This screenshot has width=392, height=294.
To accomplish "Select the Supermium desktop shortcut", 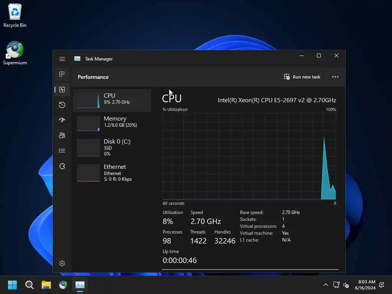I will tap(15, 53).
